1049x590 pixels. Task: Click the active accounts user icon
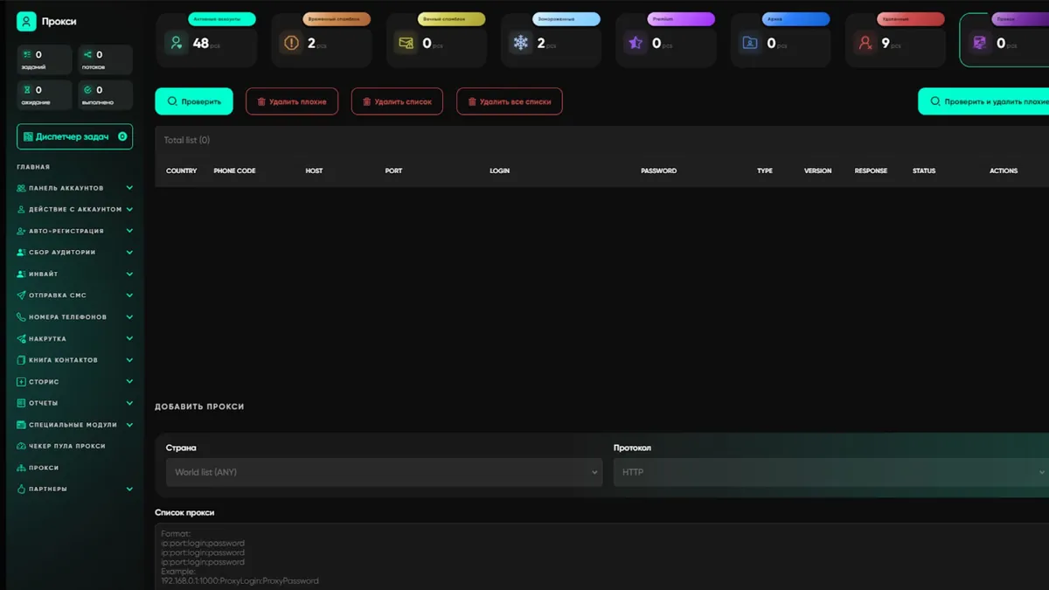click(x=177, y=43)
